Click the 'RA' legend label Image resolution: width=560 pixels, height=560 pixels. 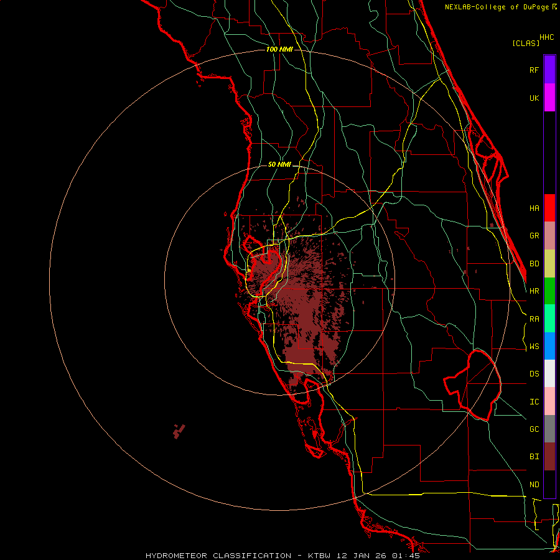pyautogui.click(x=534, y=319)
